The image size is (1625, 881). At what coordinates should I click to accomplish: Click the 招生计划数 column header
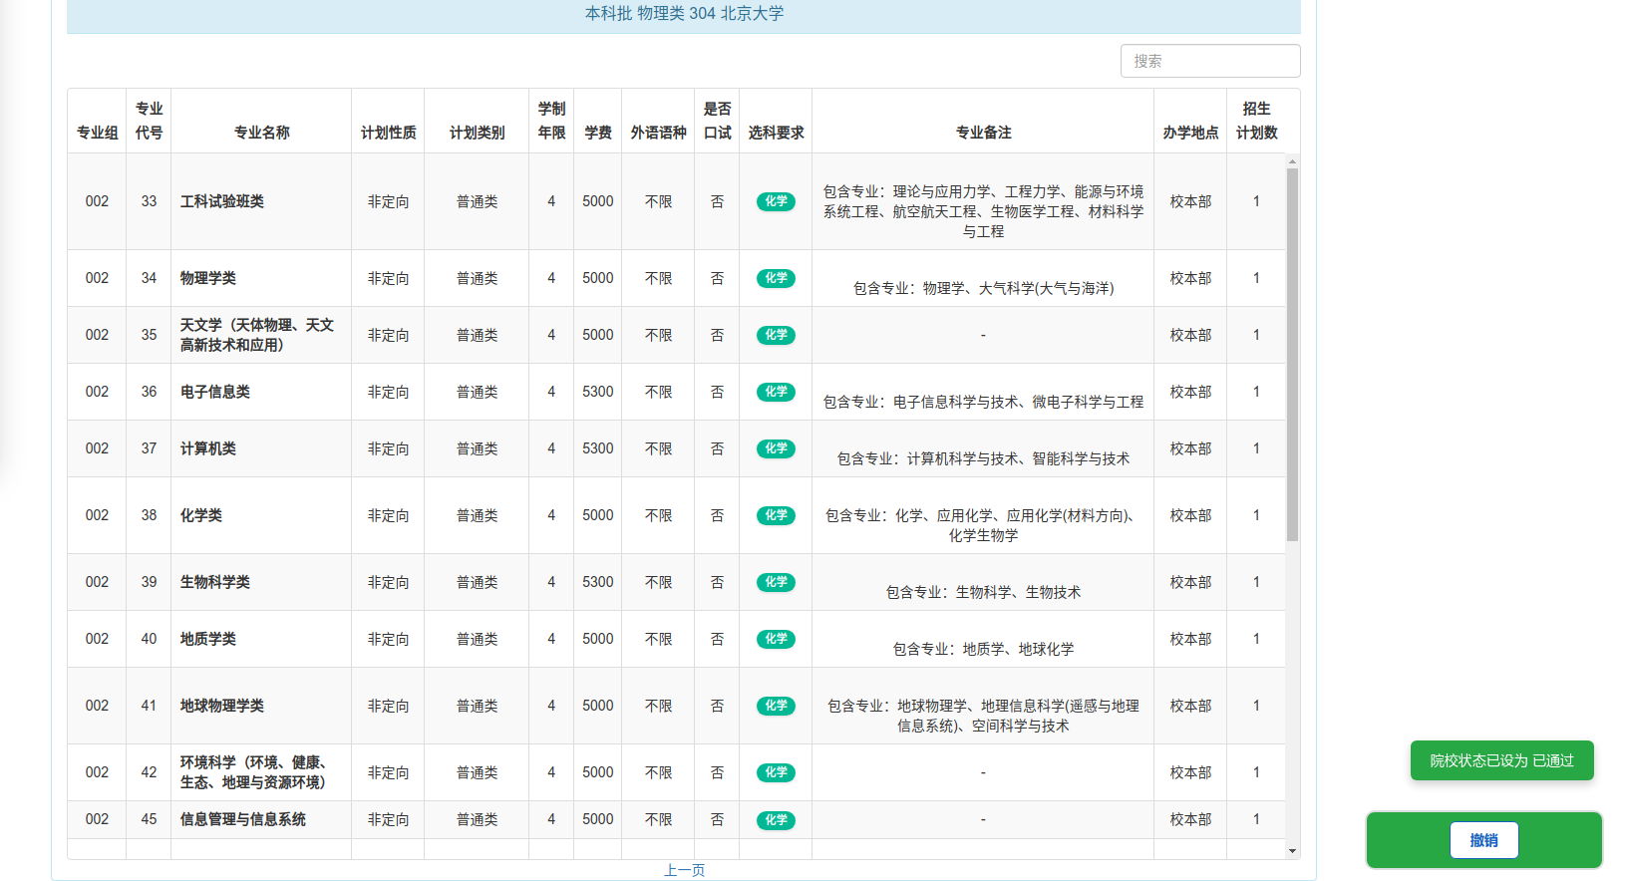[x=1256, y=121]
